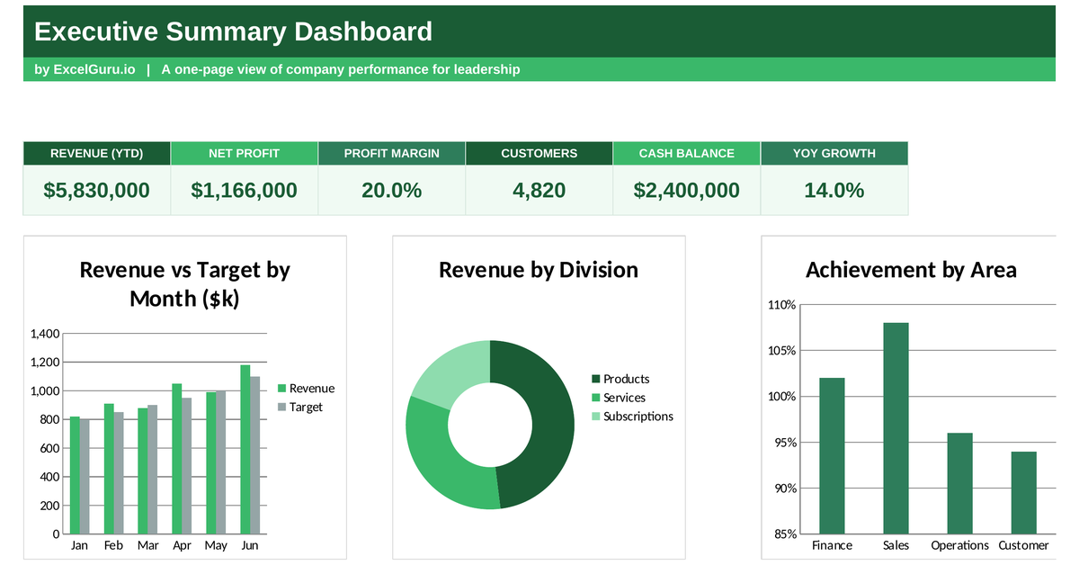Click the 85% y-axis label
Viewport: 1079px width, 565px height.
click(x=784, y=534)
